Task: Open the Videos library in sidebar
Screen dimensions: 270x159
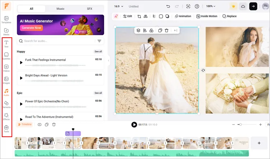Action: tap(6, 68)
